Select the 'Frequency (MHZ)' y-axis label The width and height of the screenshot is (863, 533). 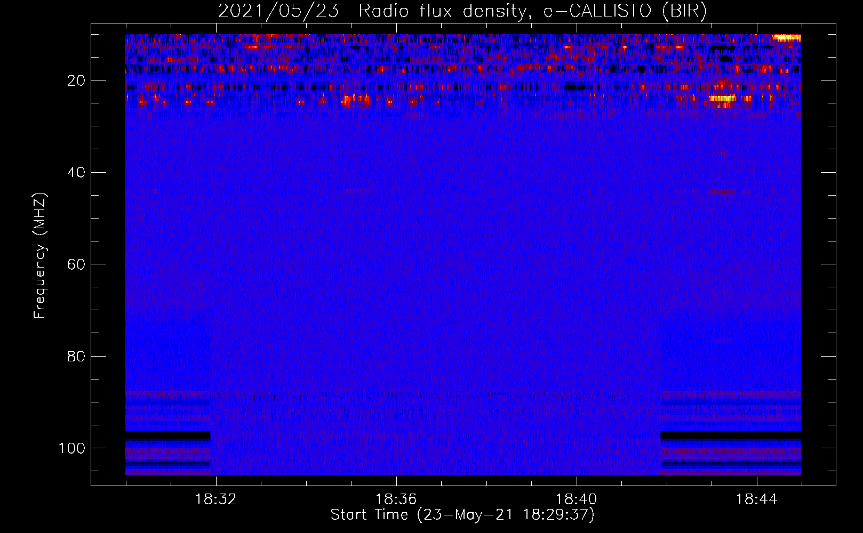[x=40, y=256]
